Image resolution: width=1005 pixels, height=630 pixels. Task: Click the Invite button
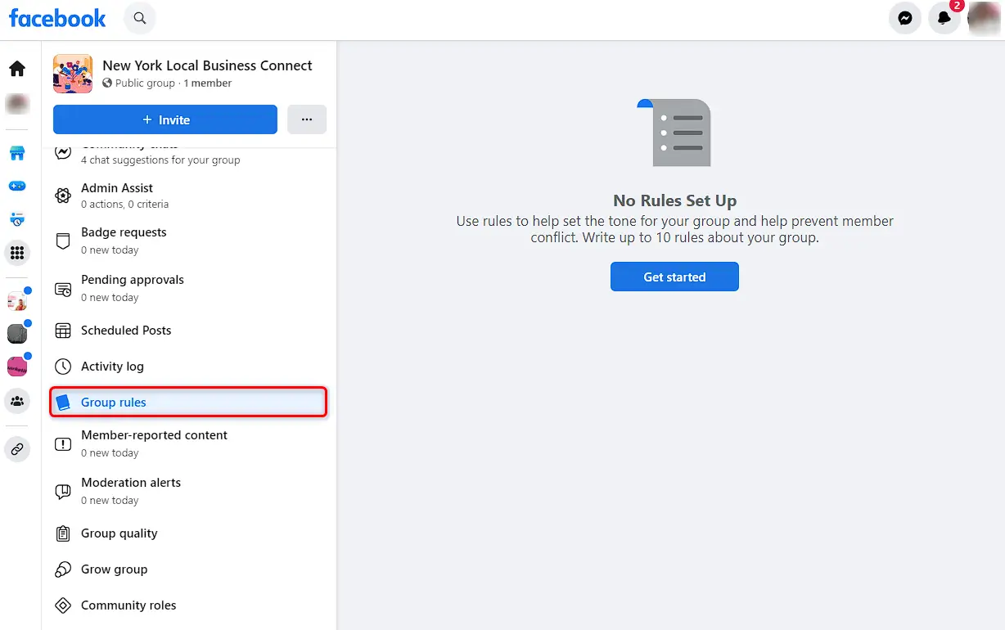(x=165, y=119)
